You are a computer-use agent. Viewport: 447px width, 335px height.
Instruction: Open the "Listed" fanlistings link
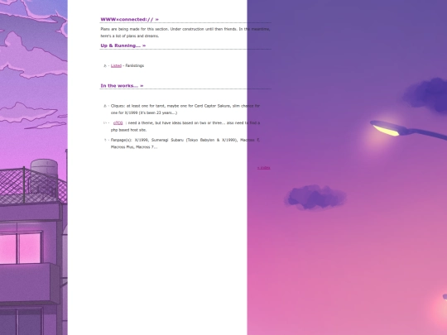pyautogui.click(x=116, y=66)
